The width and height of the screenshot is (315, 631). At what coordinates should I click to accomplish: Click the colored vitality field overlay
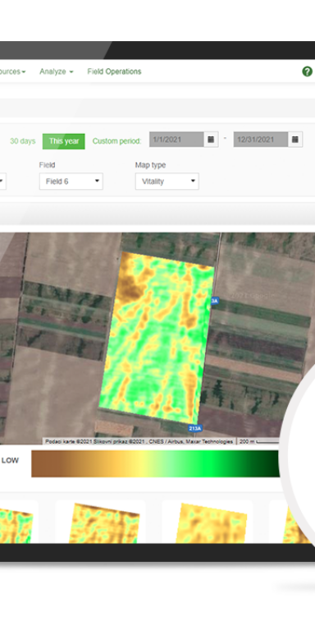[157, 337]
